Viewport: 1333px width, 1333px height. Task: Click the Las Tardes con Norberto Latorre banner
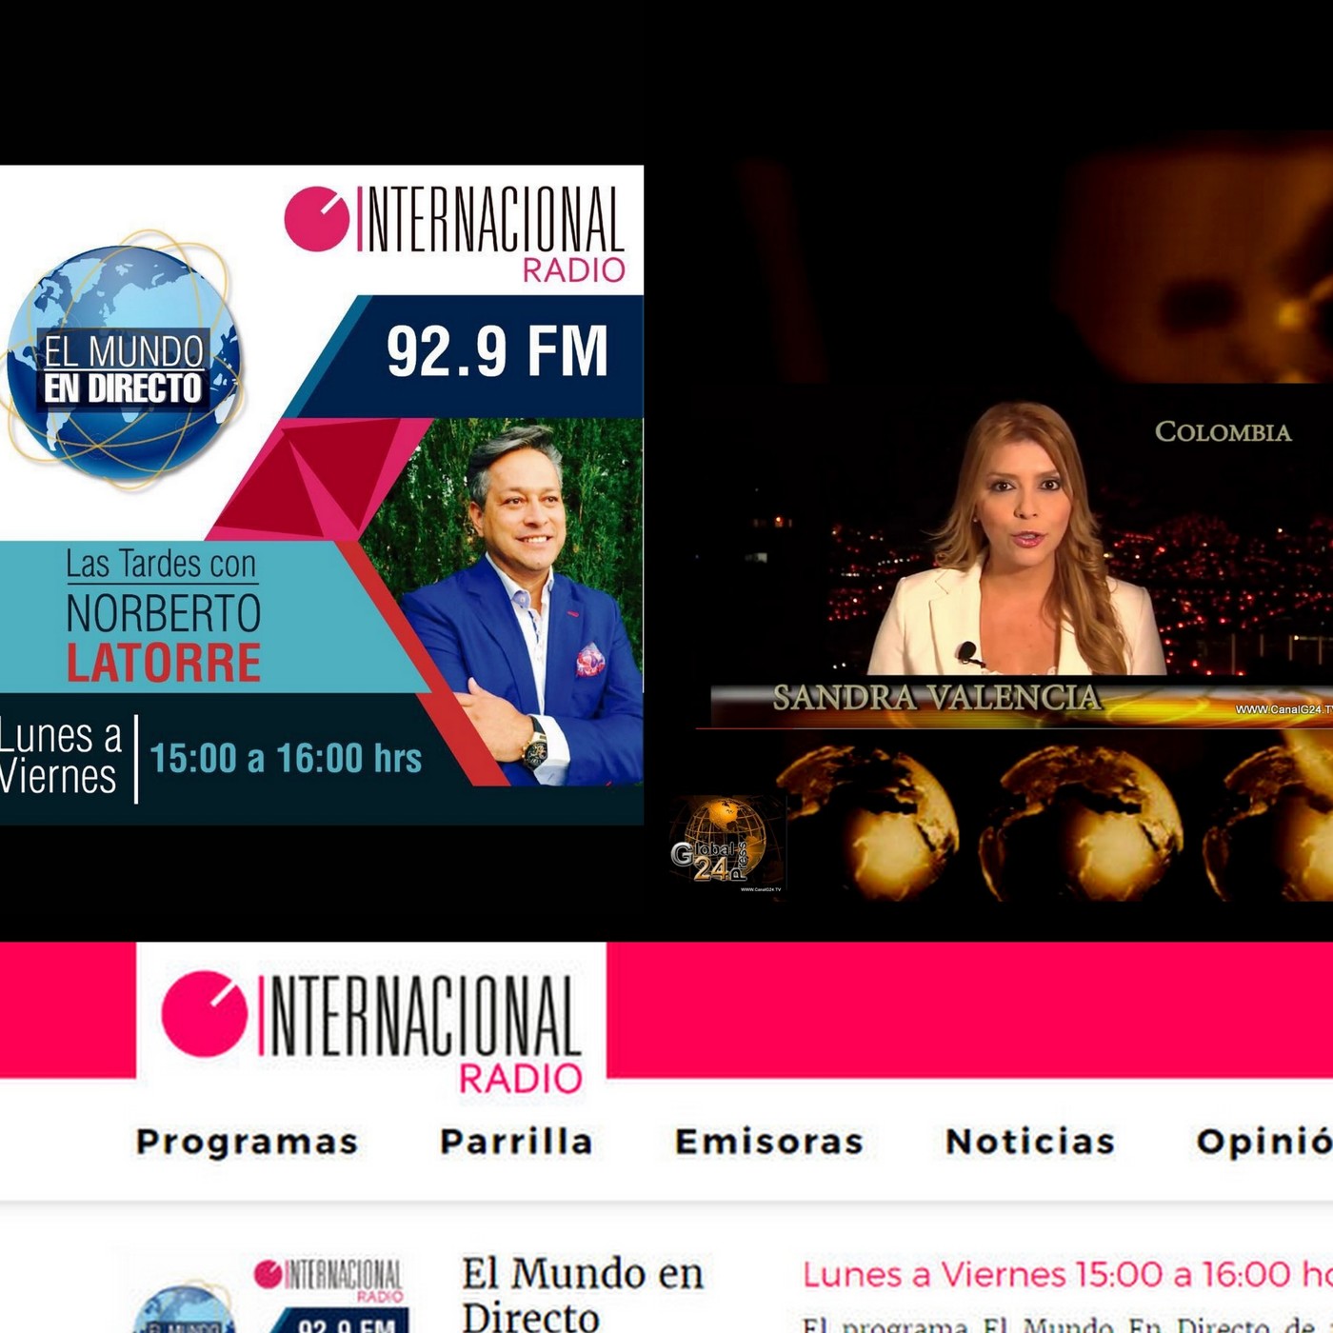(162, 614)
